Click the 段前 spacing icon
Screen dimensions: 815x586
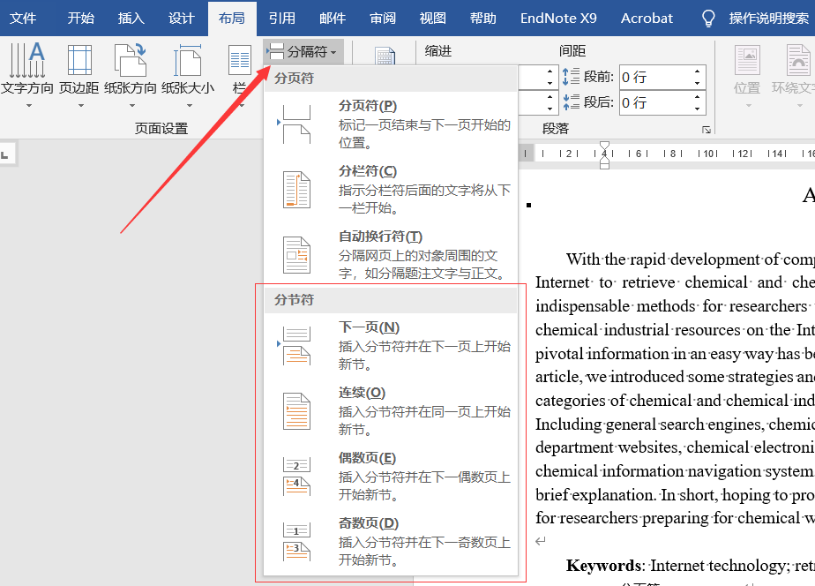(x=572, y=77)
